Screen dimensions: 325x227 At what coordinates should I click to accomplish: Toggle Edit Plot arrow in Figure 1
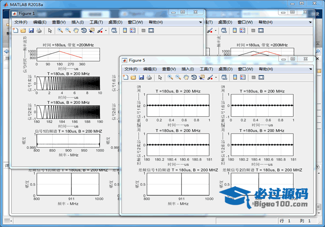pyautogui.click(x=50, y=30)
